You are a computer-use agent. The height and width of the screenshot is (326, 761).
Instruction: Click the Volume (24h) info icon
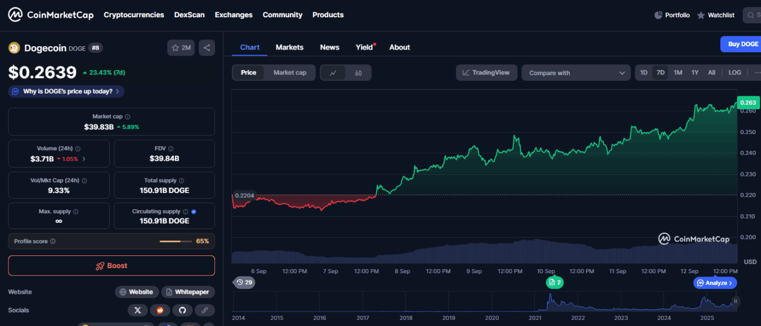pyautogui.click(x=77, y=149)
